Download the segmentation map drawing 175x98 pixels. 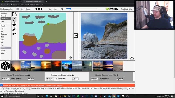[71, 57]
